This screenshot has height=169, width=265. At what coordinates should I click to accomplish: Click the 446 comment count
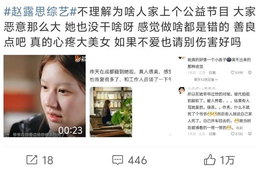pyautogui.click(x=137, y=160)
